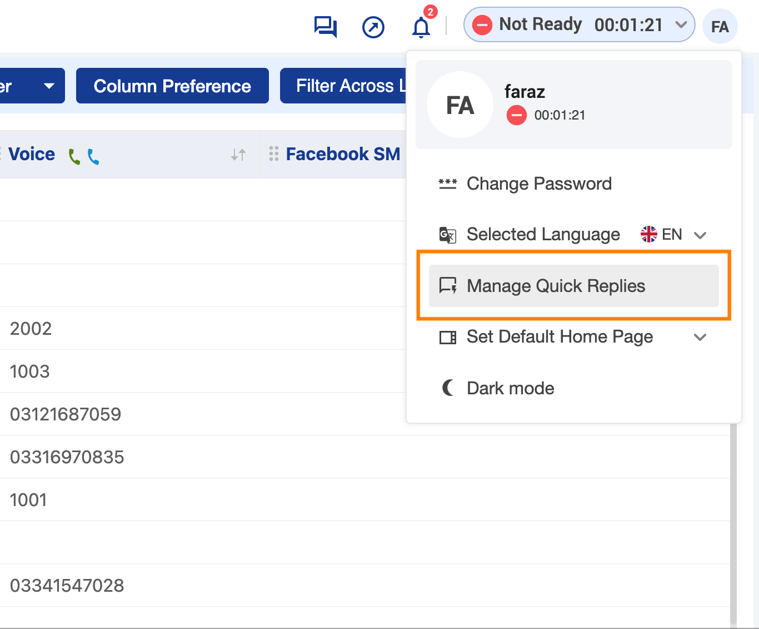Toggle Dark mode on

[x=510, y=388]
